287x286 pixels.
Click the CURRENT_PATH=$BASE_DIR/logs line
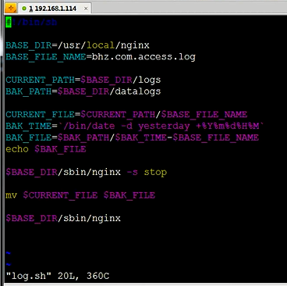[x=83, y=80]
